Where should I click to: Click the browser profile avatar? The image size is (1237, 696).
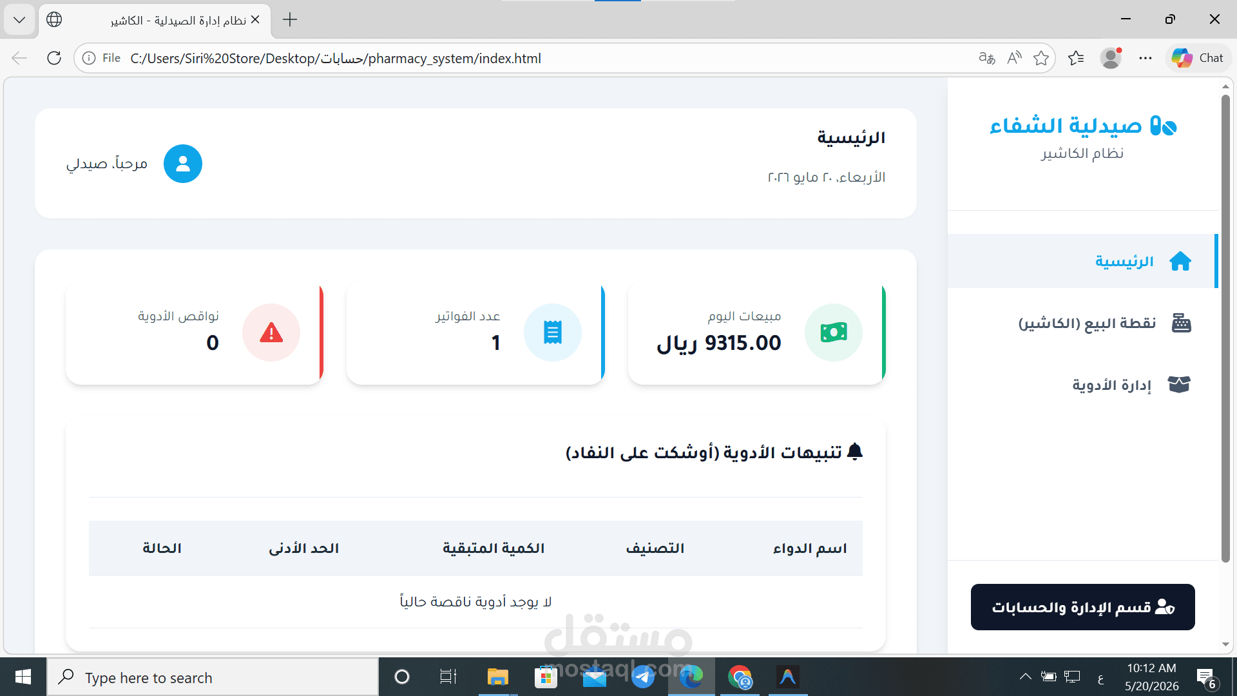pyautogui.click(x=1111, y=58)
